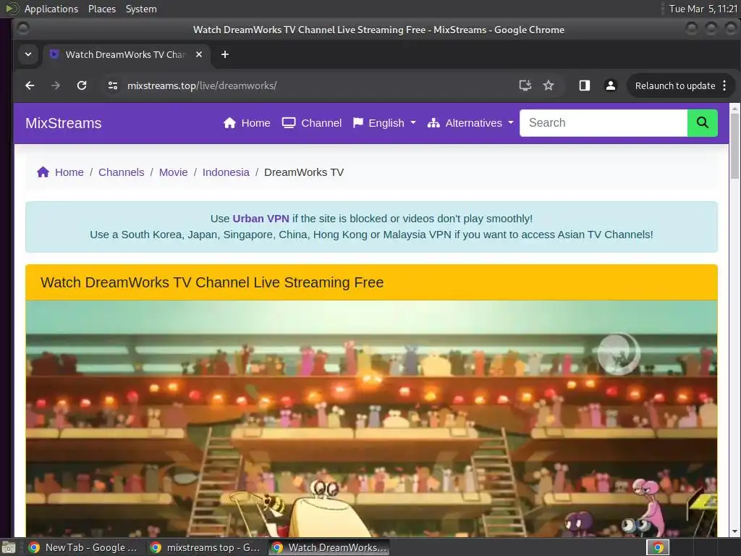Open Home in the MixStreams navbar
The height and width of the screenshot is (556, 741).
247,123
